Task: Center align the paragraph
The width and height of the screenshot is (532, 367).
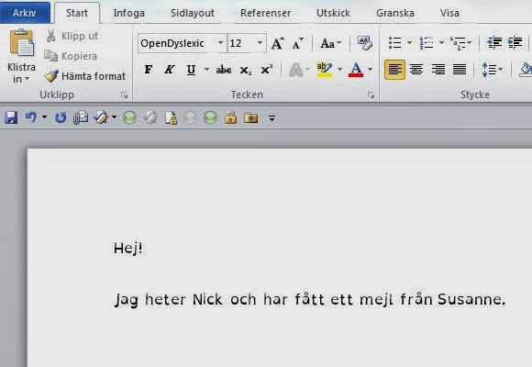Action: pos(416,70)
